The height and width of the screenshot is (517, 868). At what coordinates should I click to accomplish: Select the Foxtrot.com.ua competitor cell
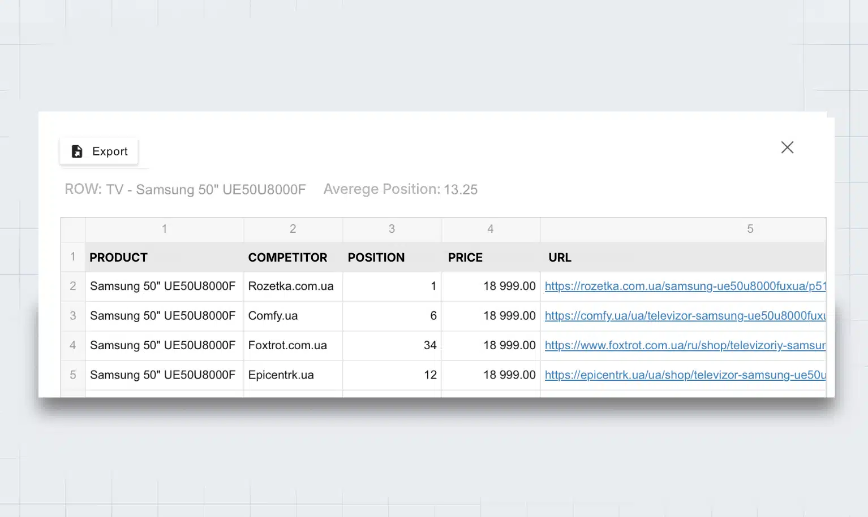tap(288, 345)
